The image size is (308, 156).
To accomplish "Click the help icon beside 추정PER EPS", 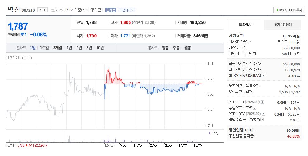I will tap(254, 108).
